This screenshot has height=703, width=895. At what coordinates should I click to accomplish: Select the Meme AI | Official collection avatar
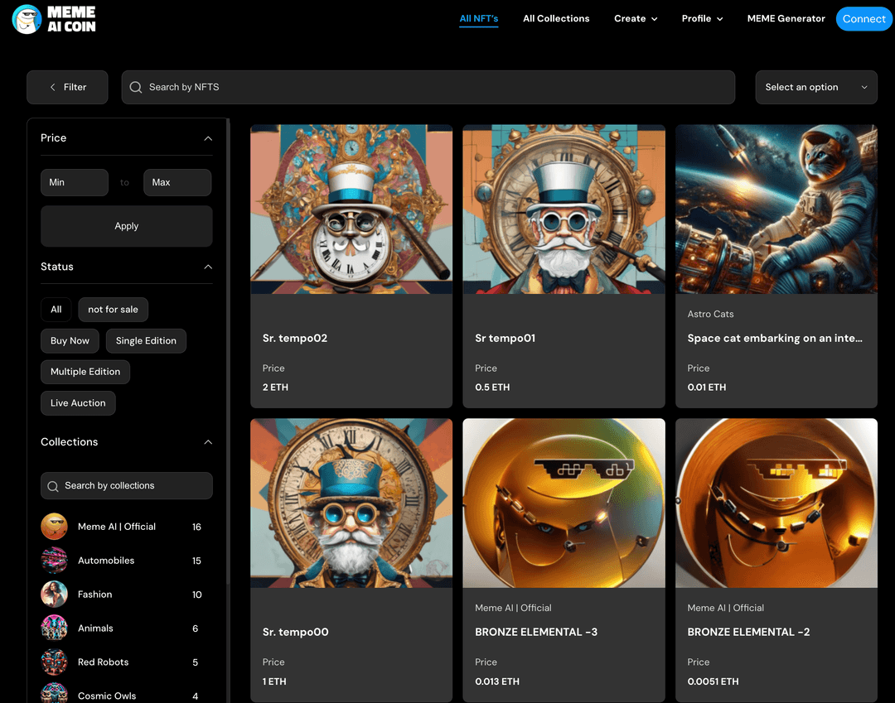coord(54,527)
